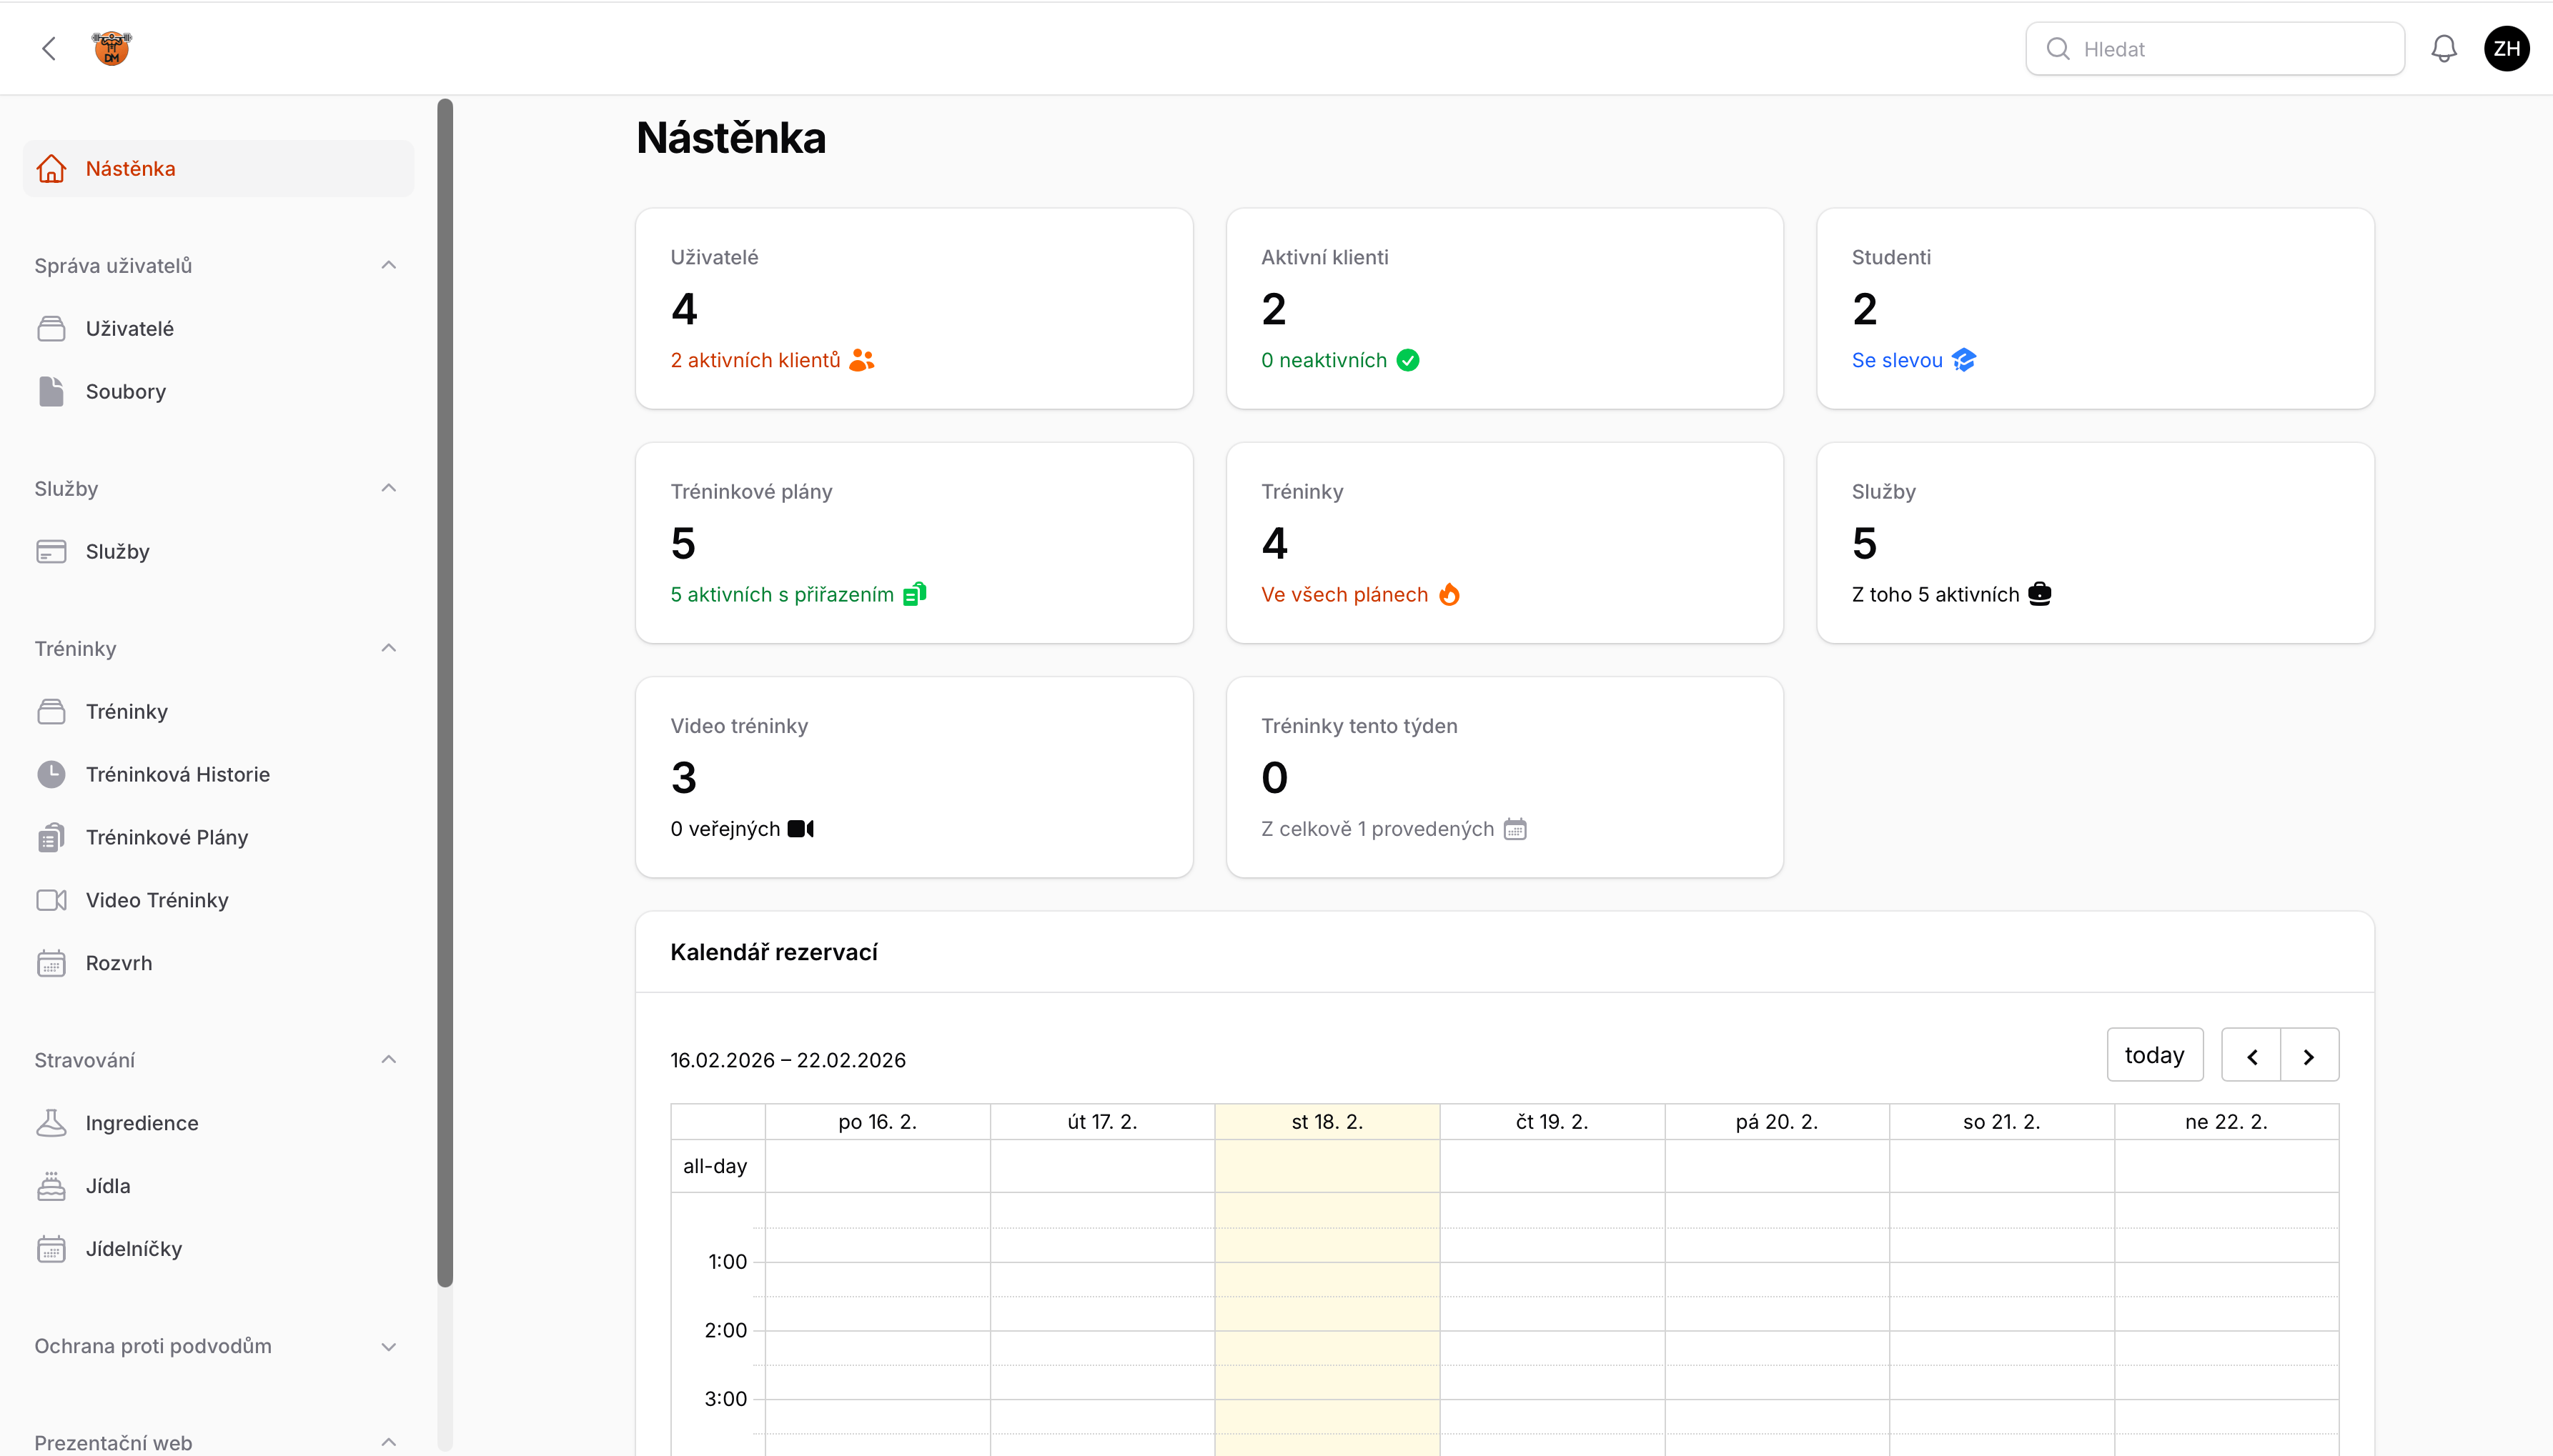Click the Se slevou link
The height and width of the screenshot is (1456, 2553).
[1897, 360]
